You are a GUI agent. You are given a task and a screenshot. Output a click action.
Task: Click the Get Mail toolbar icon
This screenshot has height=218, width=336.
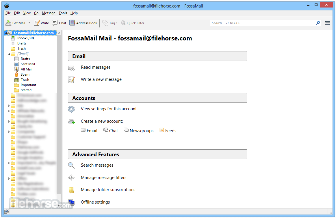[x=9, y=23]
